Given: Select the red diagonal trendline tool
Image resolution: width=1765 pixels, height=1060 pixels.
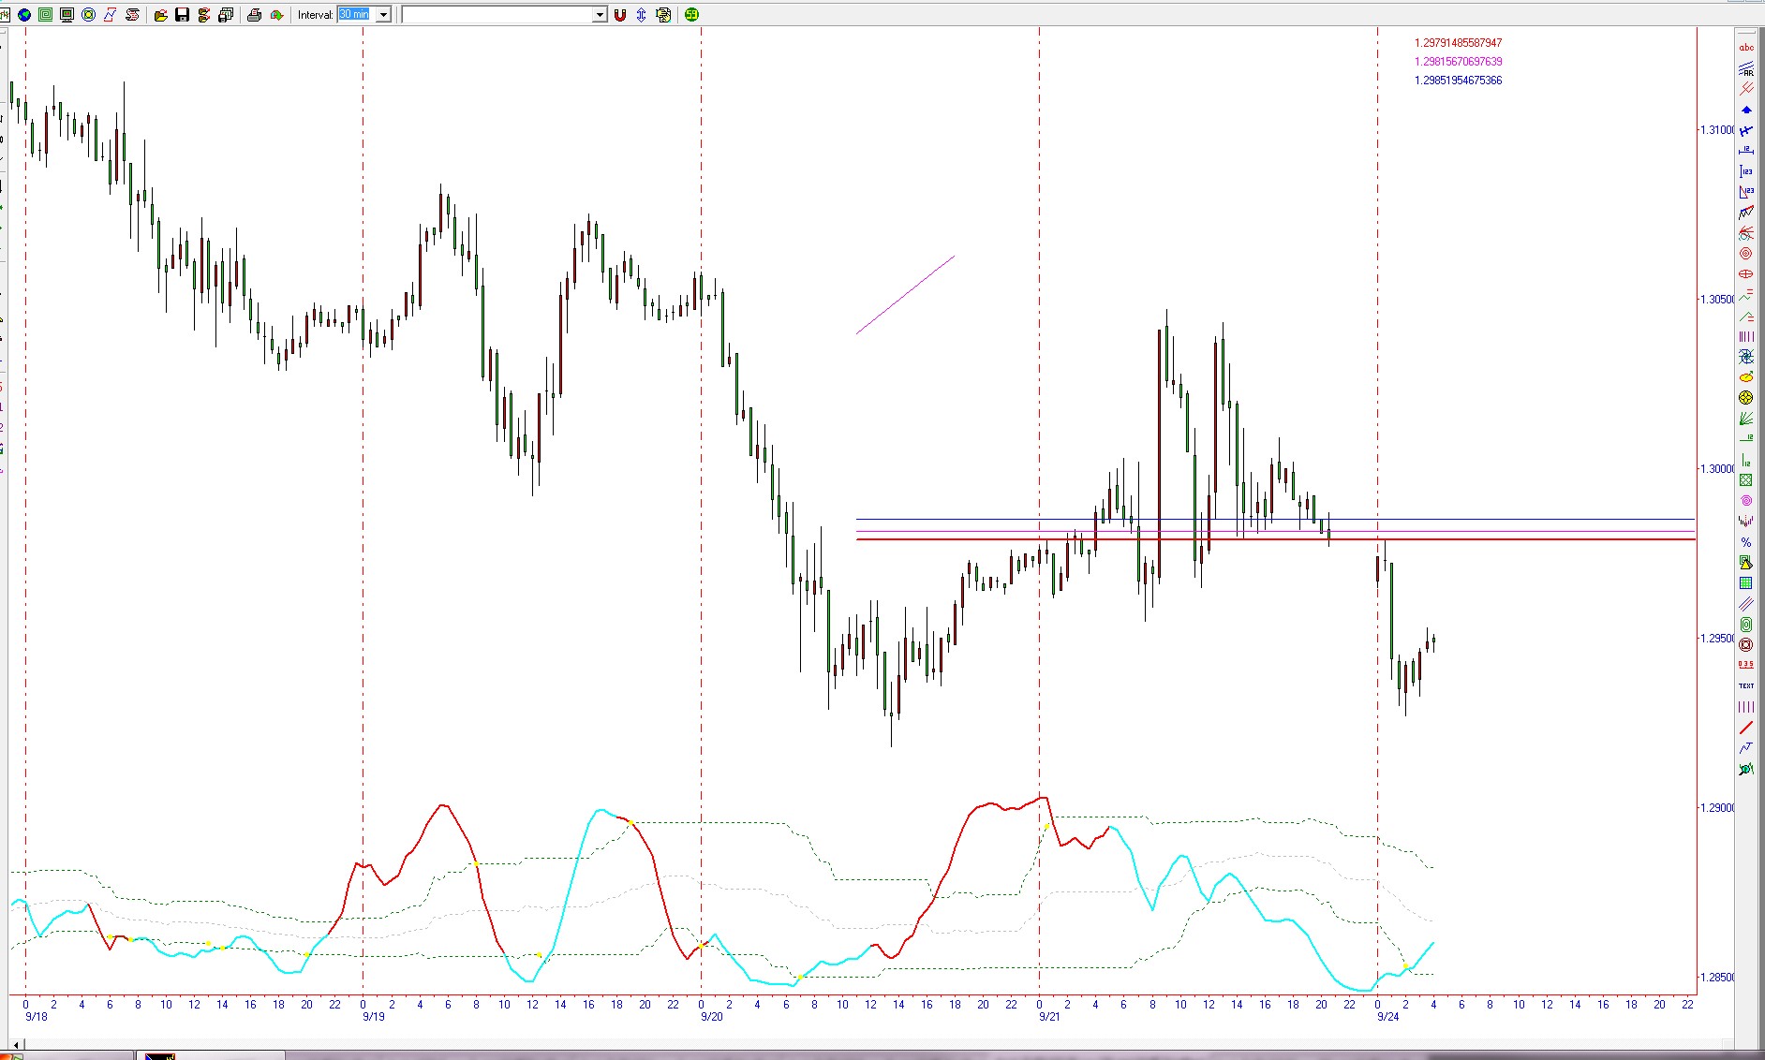Looking at the screenshot, I should pyautogui.click(x=1746, y=728).
